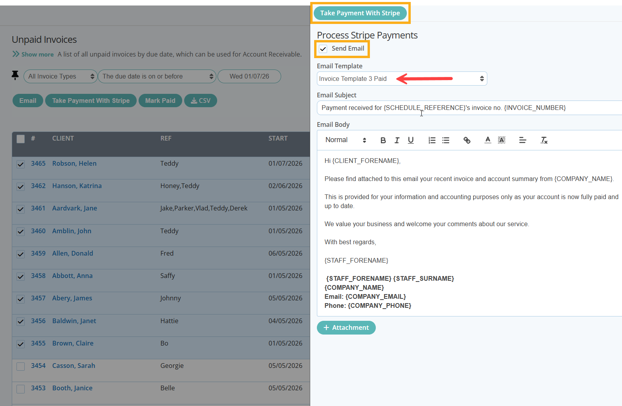
Task: Open the text color picker in editor
Action: point(488,140)
